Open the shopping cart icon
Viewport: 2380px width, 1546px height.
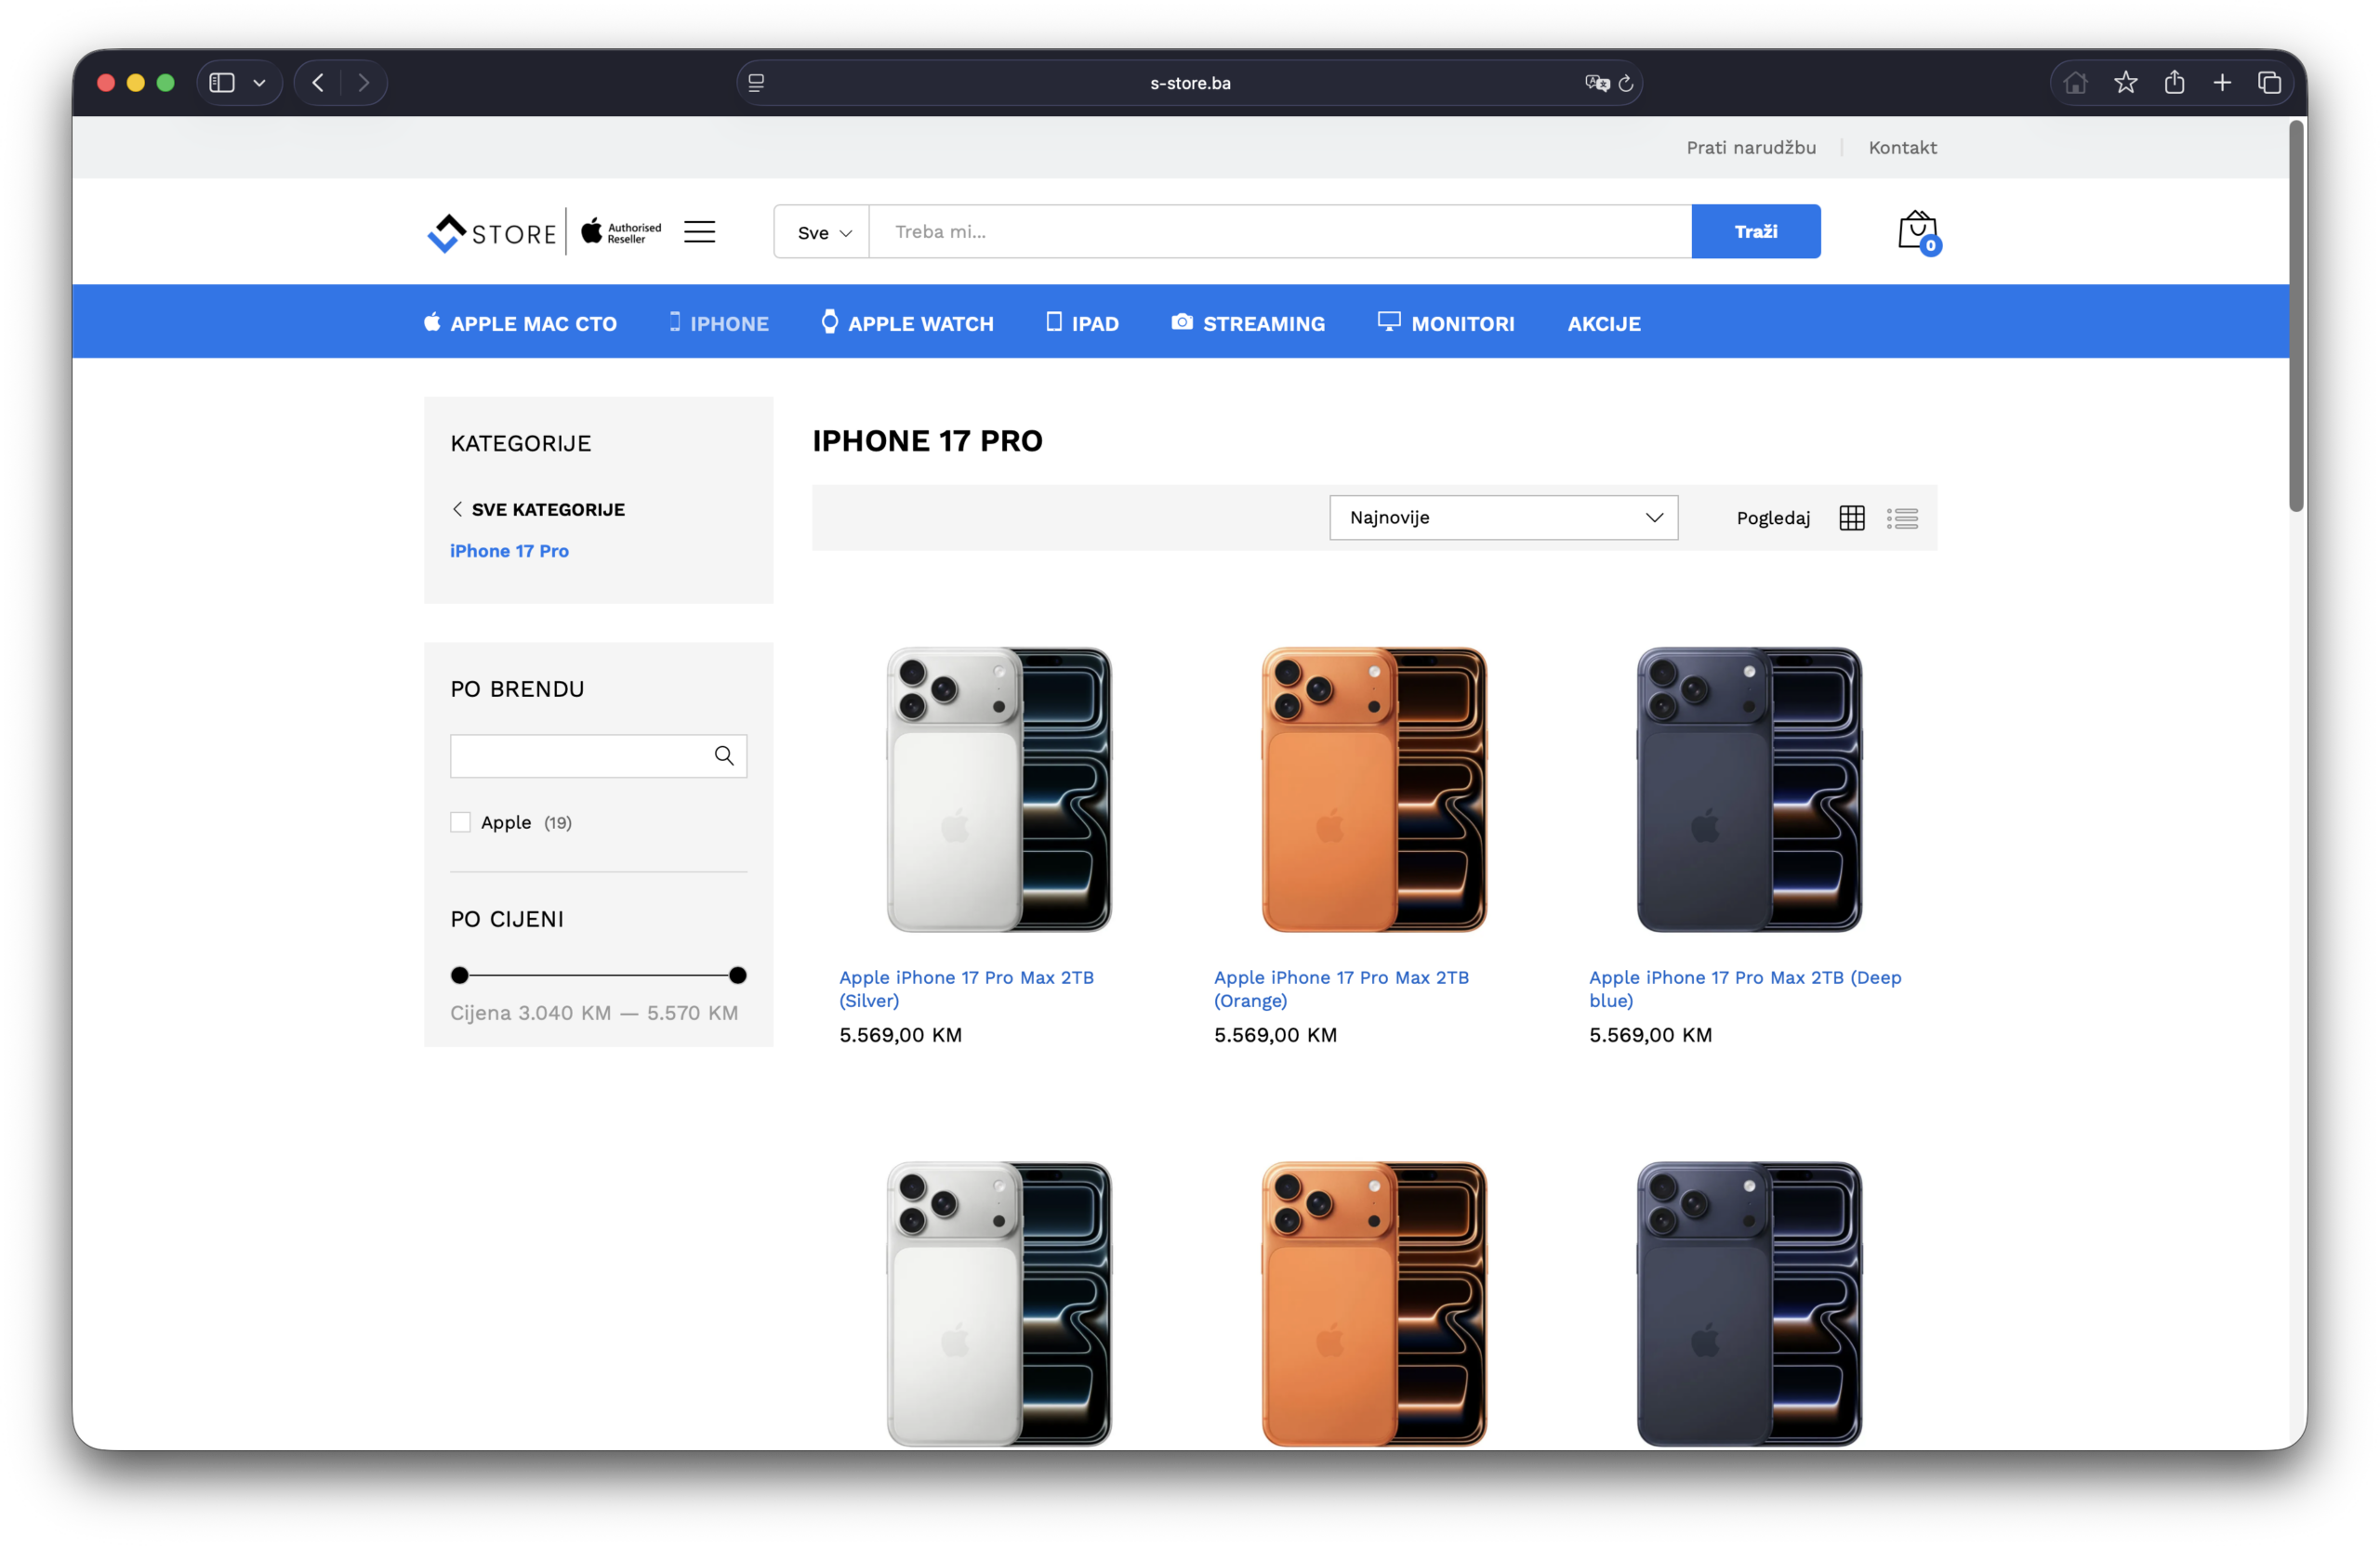pos(1916,230)
